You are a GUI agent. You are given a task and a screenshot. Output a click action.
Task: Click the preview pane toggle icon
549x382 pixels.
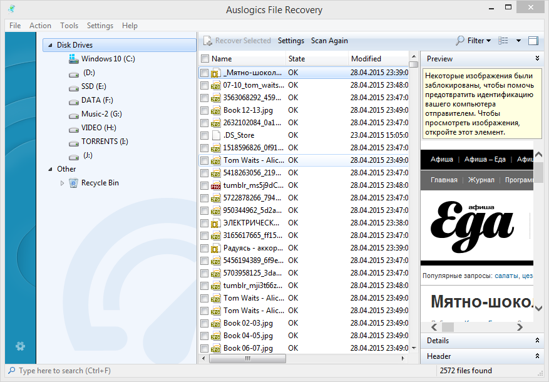pyautogui.click(x=533, y=41)
